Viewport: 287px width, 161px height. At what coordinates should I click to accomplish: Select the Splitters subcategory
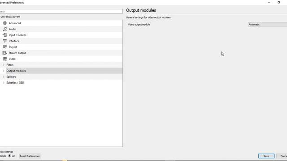coord(11,76)
